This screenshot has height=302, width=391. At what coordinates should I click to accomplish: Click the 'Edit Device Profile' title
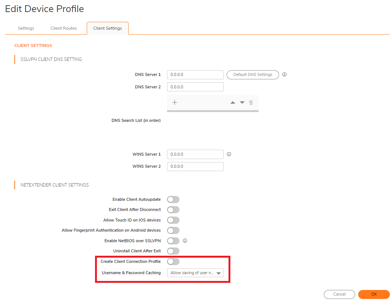pyautogui.click(x=44, y=9)
